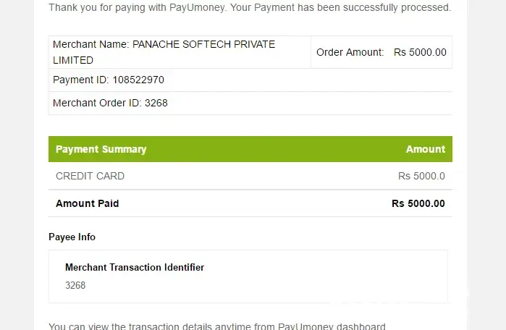Click the "Merchant Name:" label
Screen dimensions: 506x330
coord(91,44)
